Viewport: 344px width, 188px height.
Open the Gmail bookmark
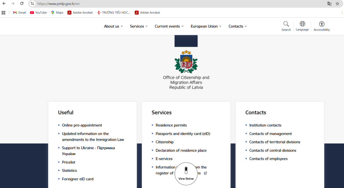19,13
